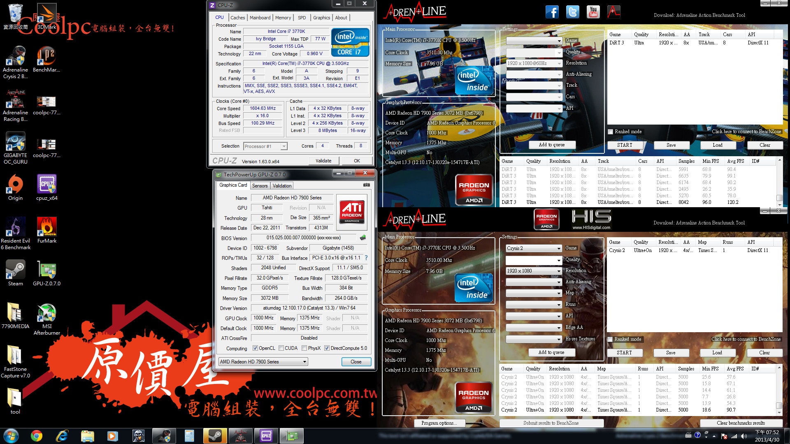The width and height of the screenshot is (790, 444).
Task: Open Windows Start menu
Action: [x=11, y=436]
